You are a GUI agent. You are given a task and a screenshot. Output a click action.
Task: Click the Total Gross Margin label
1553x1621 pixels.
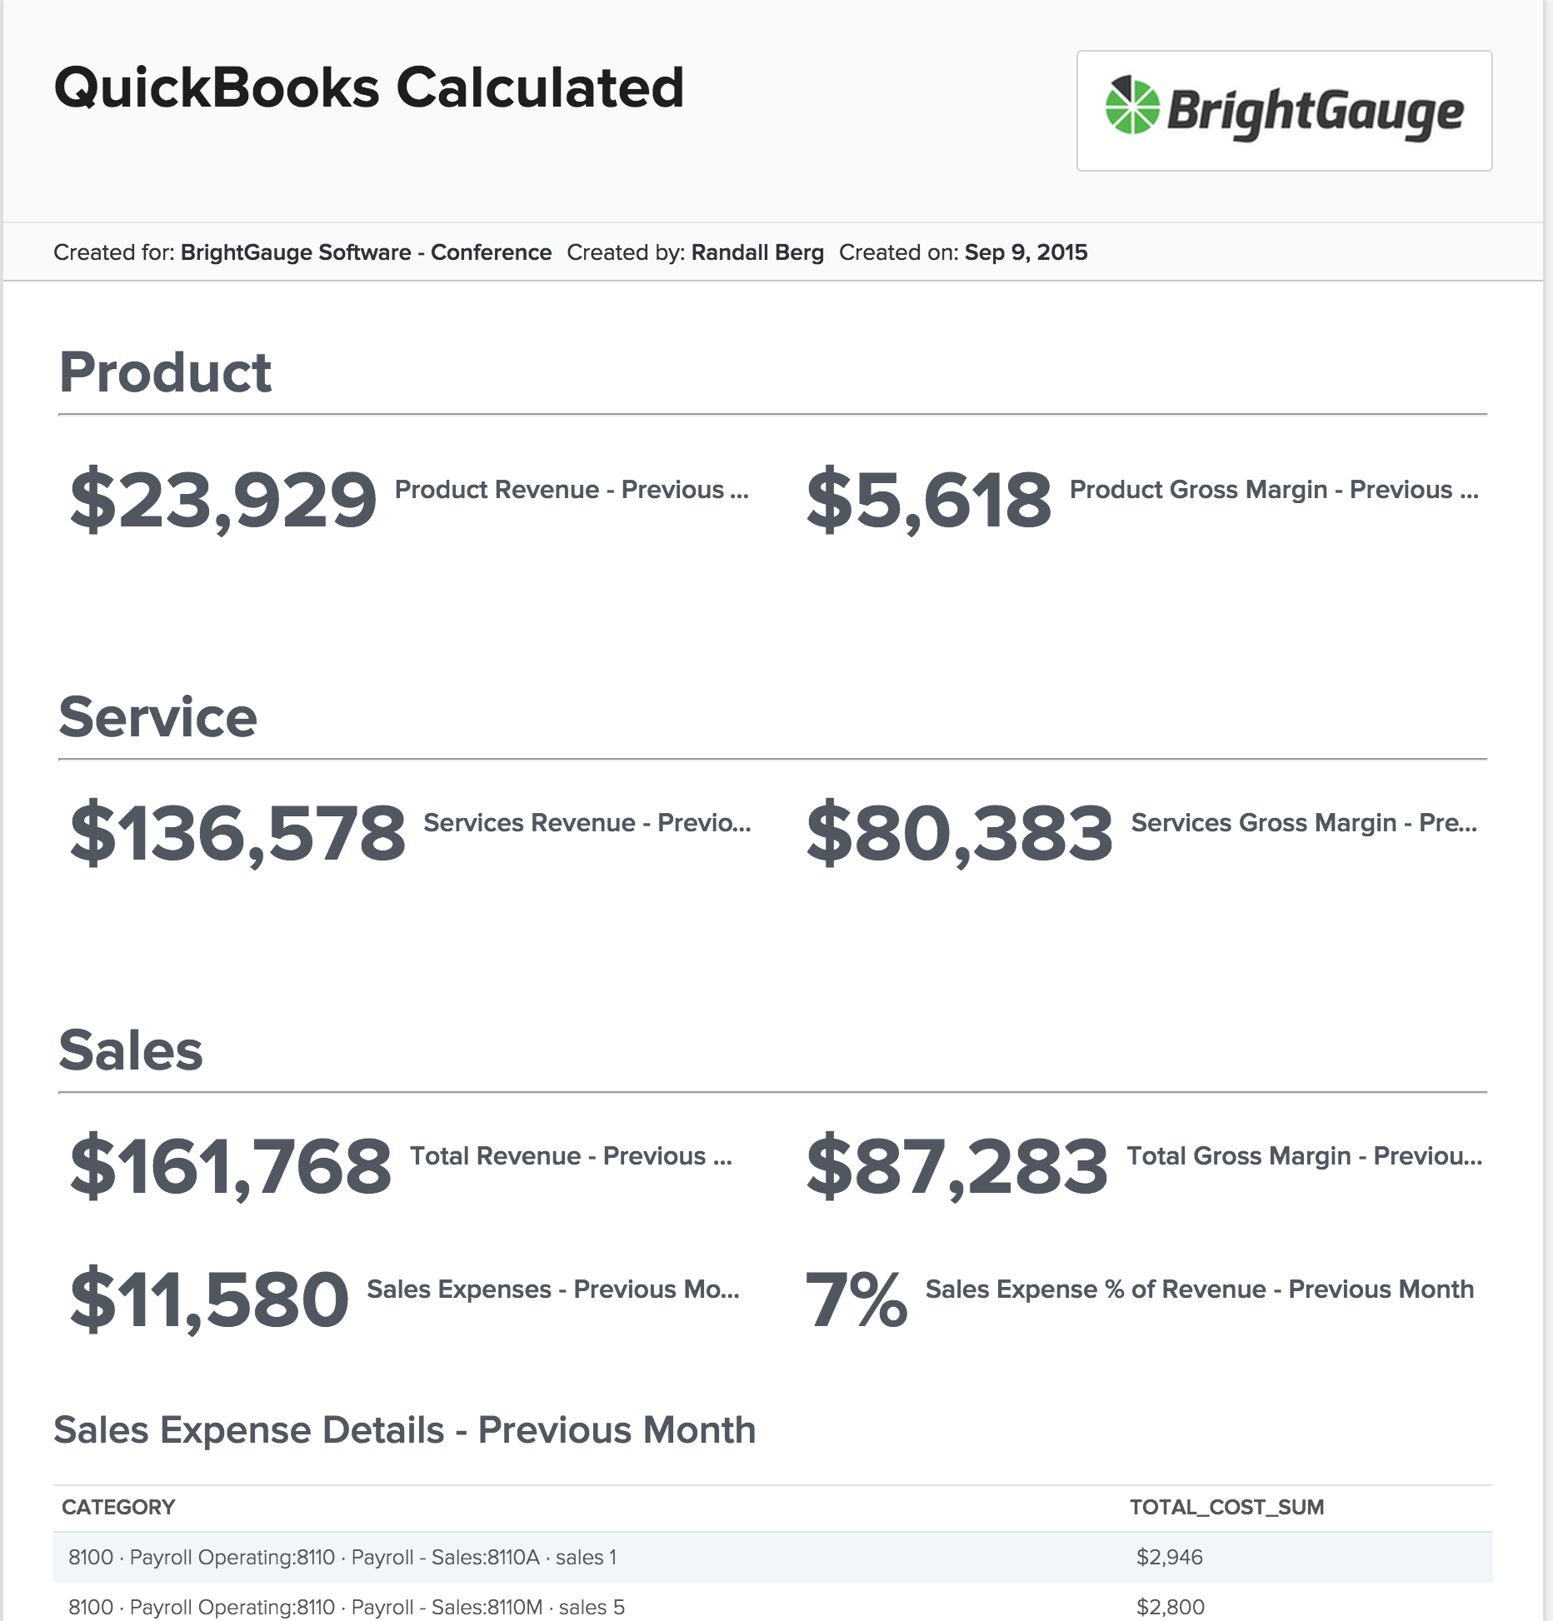pyautogui.click(x=1304, y=1156)
